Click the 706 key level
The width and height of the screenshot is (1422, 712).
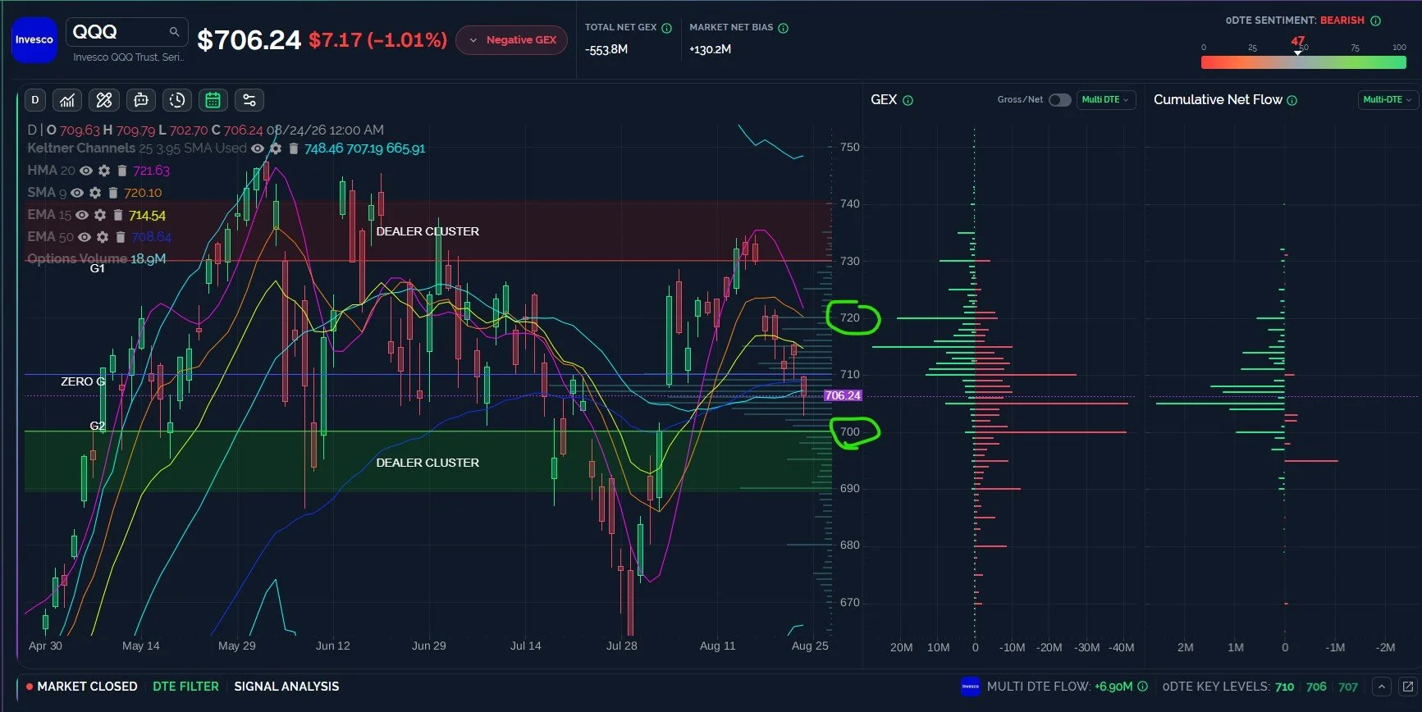coord(1316,687)
